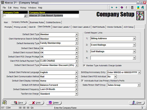Switch to the Outlets/Sections tab
The image size is (147, 110).
[x=53, y=22]
